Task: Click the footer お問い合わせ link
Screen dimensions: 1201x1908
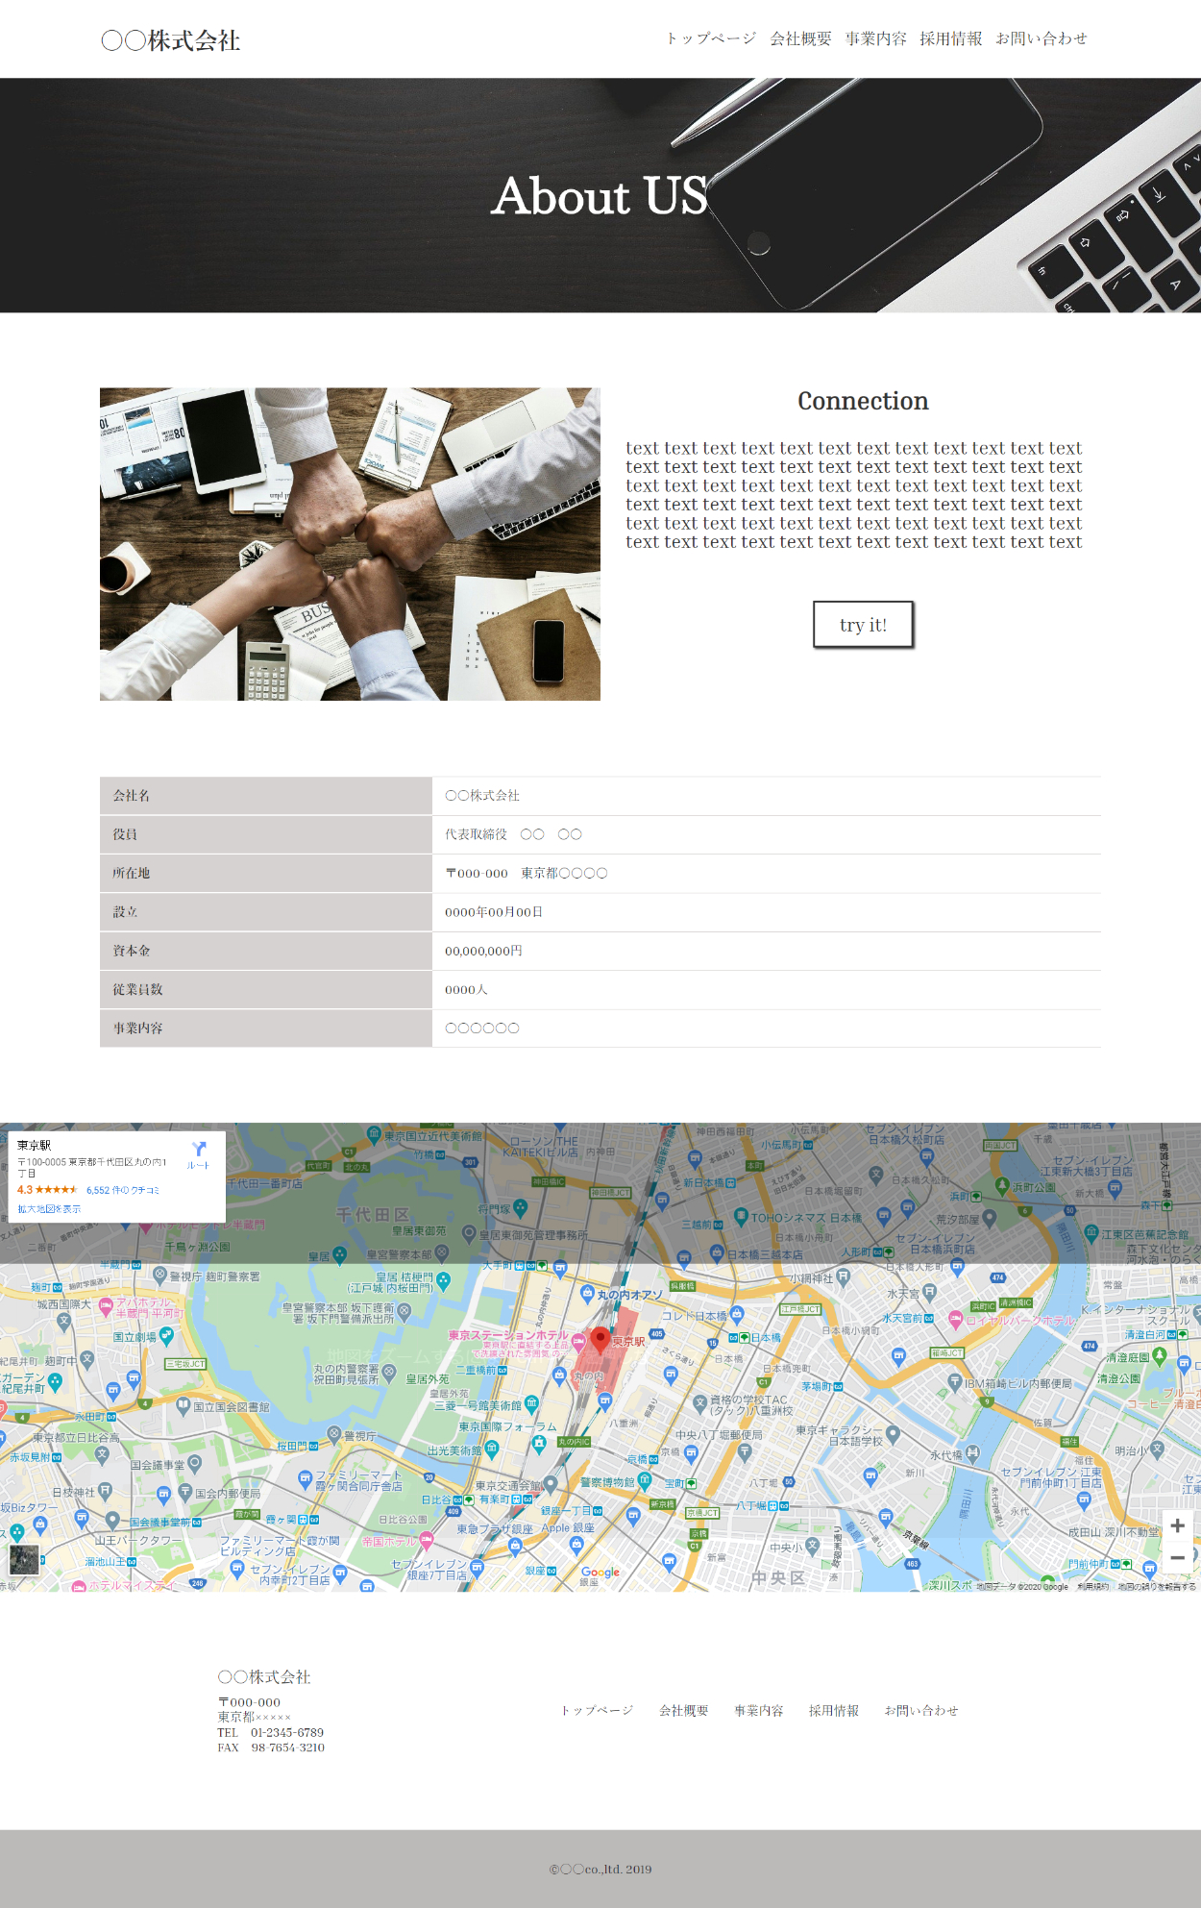Action: pos(920,1710)
